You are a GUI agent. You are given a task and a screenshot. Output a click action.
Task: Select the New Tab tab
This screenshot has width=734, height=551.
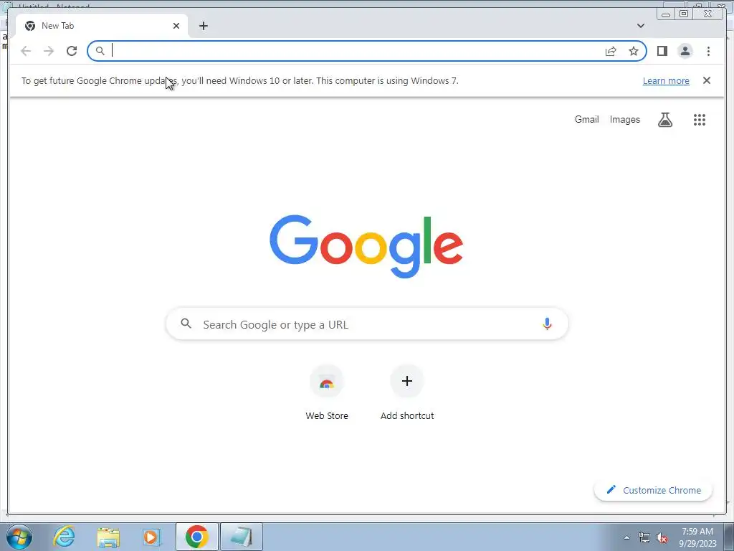tap(102, 26)
